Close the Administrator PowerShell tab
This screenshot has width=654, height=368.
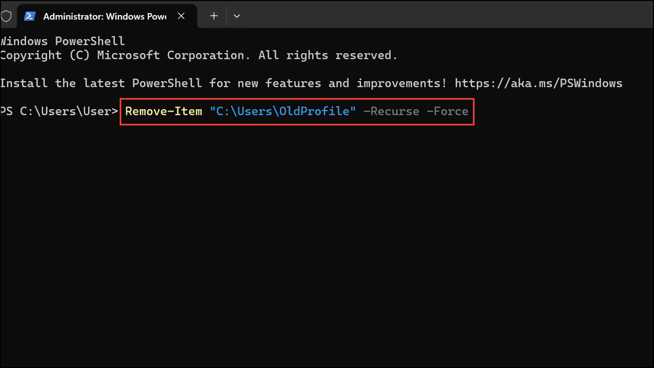tap(181, 16)
